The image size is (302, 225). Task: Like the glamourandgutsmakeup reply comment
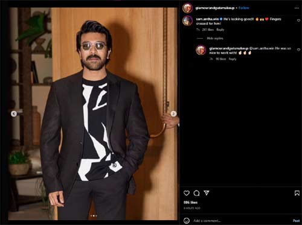(x=298, y=49)
